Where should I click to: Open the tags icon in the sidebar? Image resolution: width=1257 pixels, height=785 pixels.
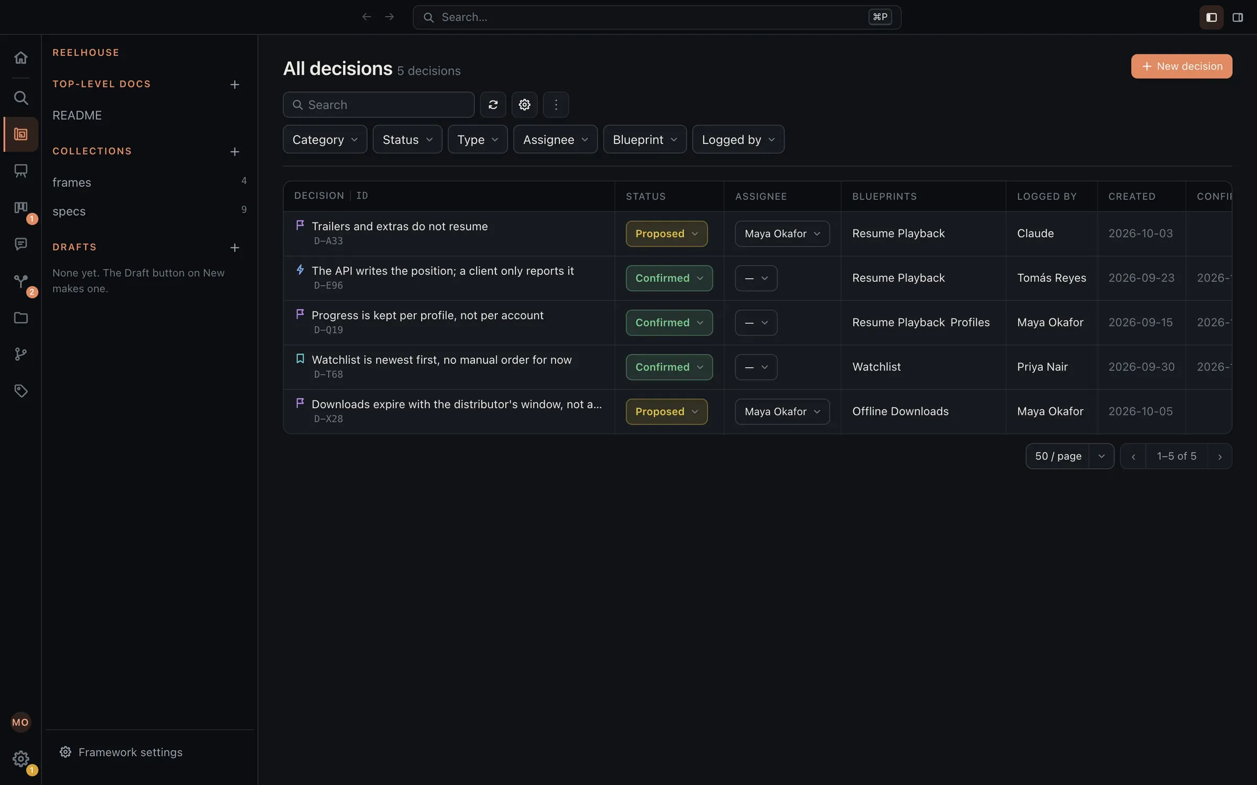click(x=20, y=391)
